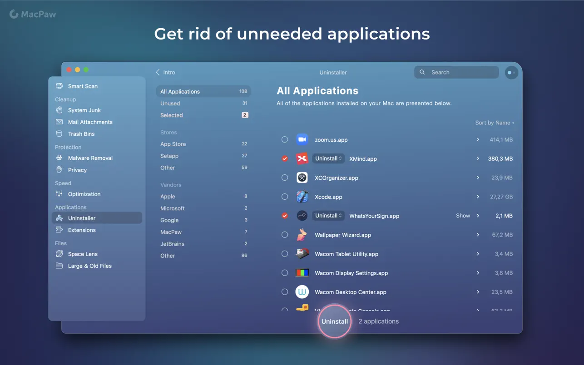This screenshot has width=584, height=365.
Task: Click Optimization sliders icon
Action: pos(59,193)
